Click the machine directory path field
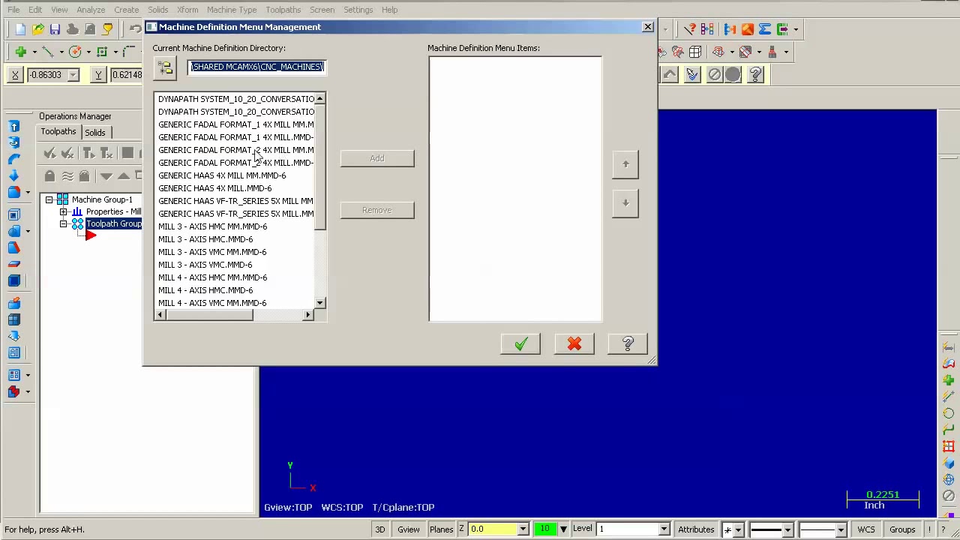 tap(256, 67)
